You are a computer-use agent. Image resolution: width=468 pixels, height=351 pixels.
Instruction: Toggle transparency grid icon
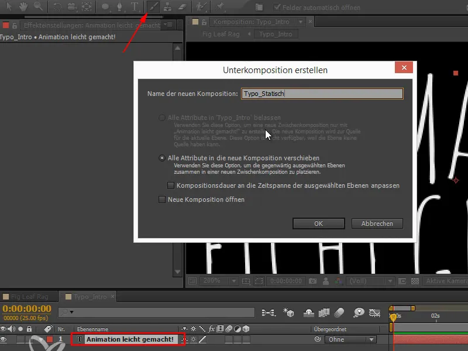(x=415, y=281)
